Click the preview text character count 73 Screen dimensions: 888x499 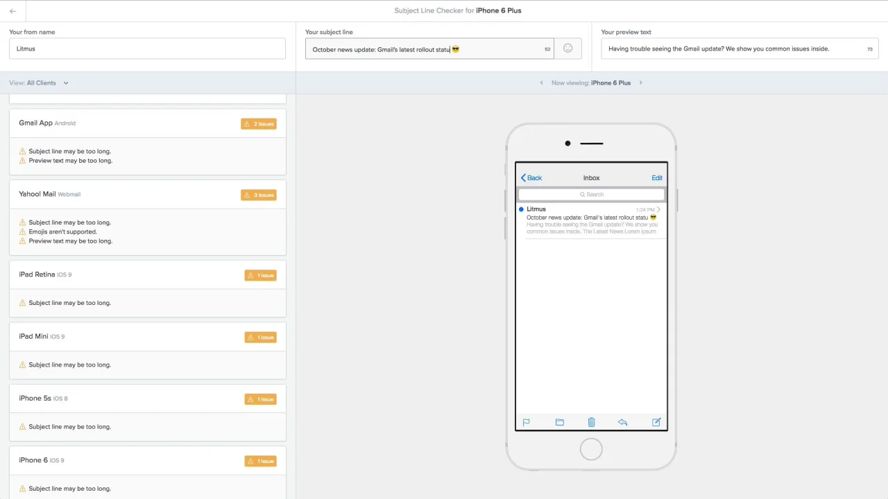(870, 49)
